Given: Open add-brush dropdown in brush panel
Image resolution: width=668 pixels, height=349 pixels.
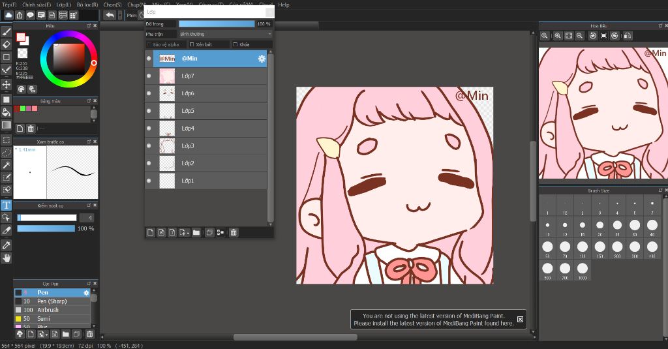Looking at the screenshot, I should [x=43, y=335].
